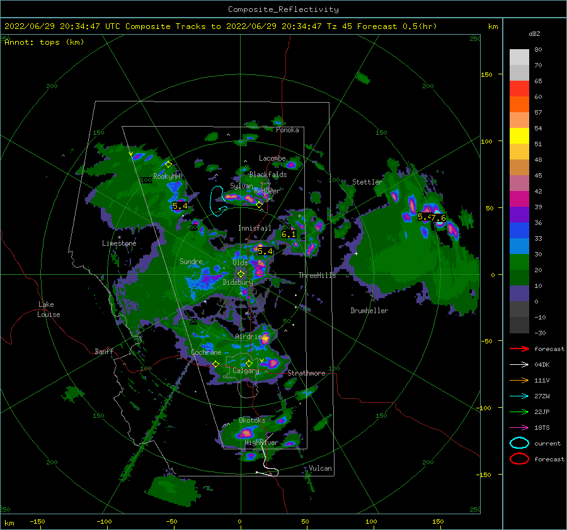Image resolution: width=567 pixels, height=530 pixels.
Task: Select the magenta 18TS track arrow
Action: (519, 428)
